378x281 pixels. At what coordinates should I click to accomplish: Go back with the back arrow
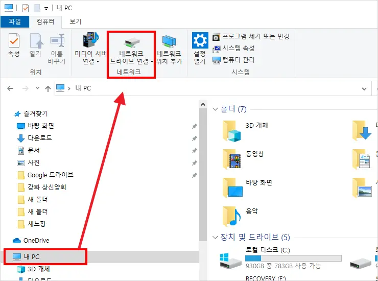pyautogui.click(x=10, y=88)
